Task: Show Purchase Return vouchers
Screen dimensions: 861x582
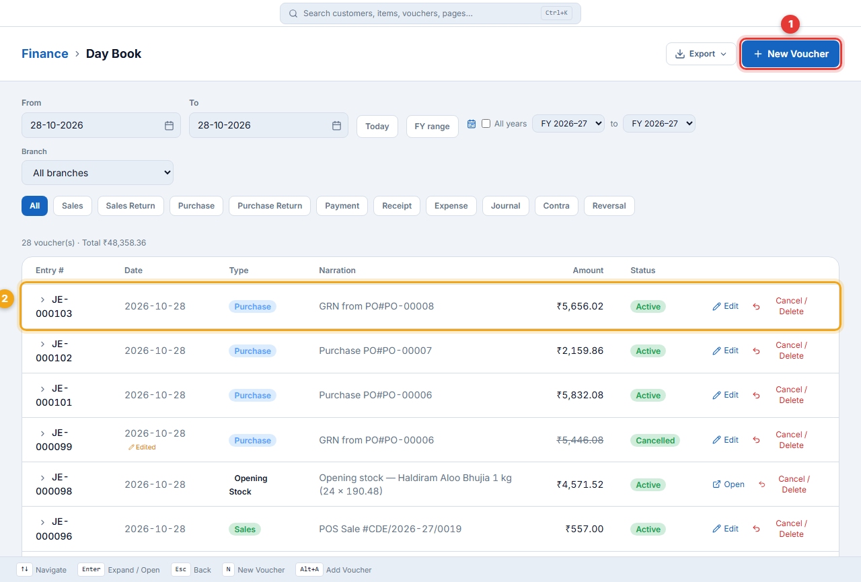Action: (x=270, y=206)
